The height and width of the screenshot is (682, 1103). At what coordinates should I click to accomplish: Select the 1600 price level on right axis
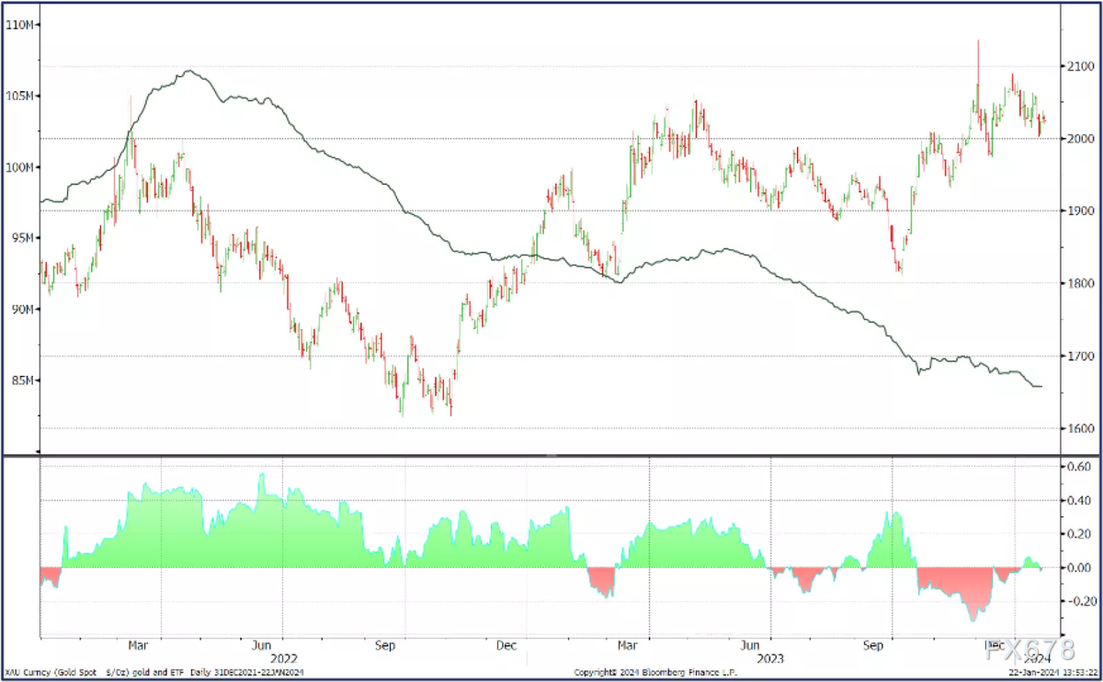point(1079,428)
